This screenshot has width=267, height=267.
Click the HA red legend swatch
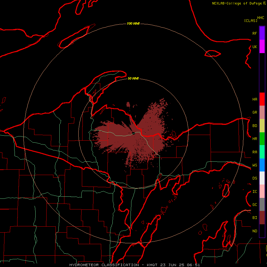(262, 99)
